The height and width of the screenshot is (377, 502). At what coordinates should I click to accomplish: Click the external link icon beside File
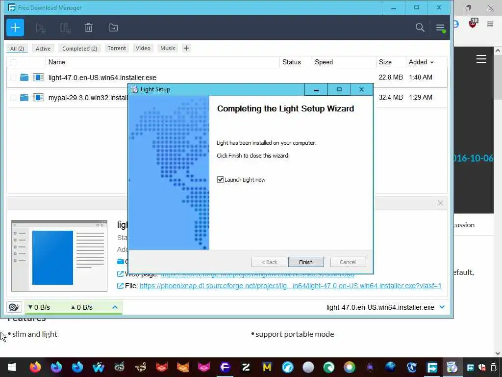[120, 286]
